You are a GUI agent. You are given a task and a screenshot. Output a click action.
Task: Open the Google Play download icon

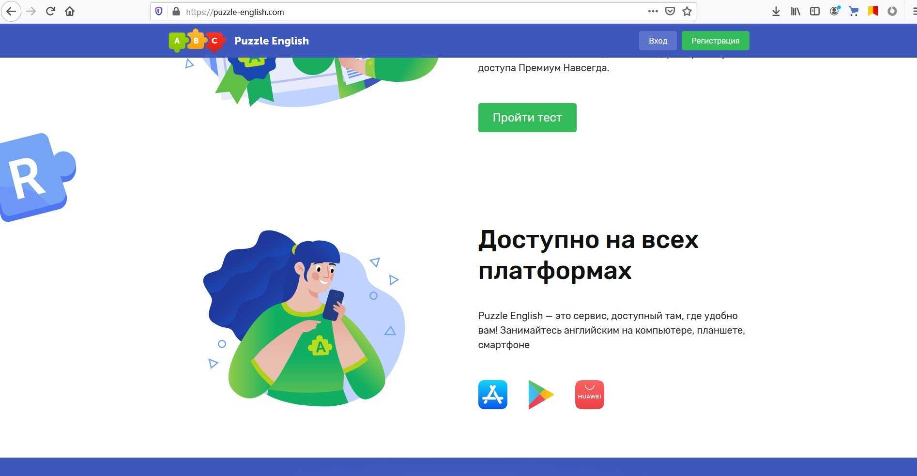[541, 395]
